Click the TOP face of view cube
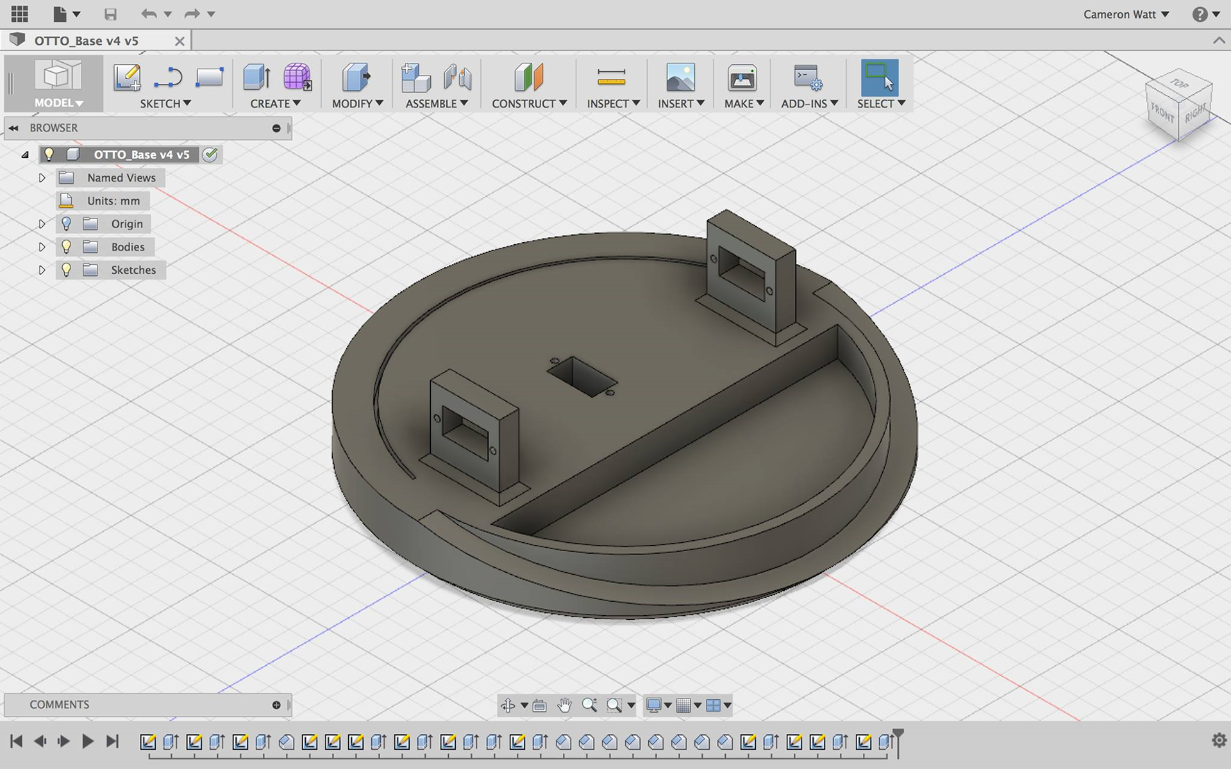The image size is (1231, 769). tap(1179, 83)
